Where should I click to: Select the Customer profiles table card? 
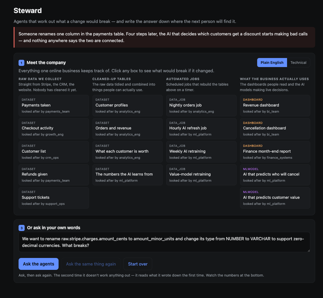point(128,106)
